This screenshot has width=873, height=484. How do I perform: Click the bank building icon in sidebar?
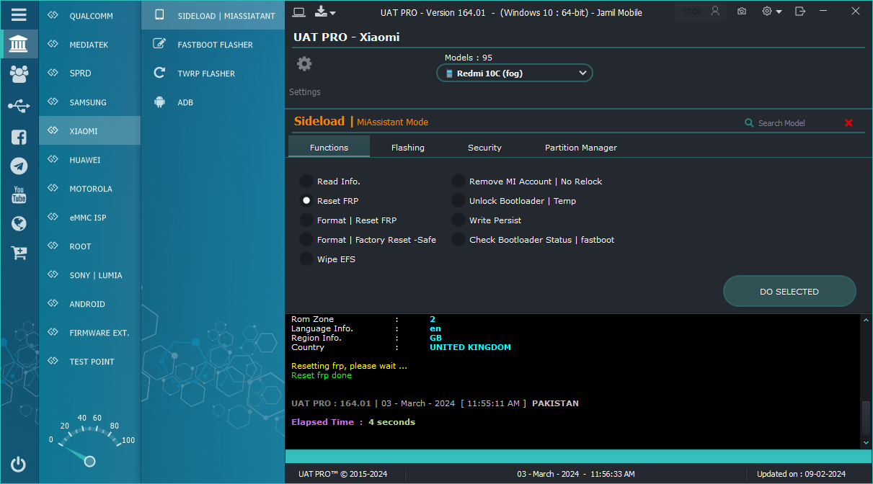pyautogui.click(x=19, y=44)
